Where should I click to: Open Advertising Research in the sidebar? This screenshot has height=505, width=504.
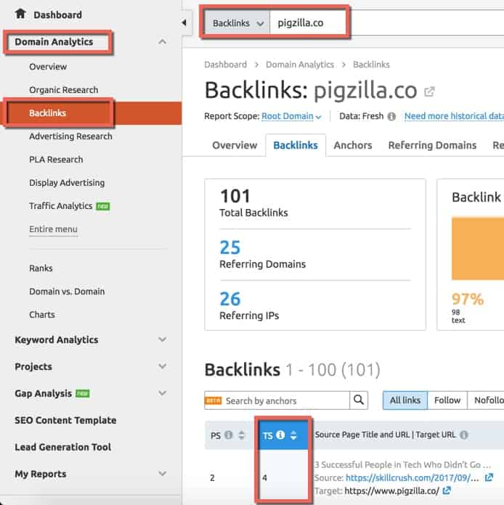[x=70, y=136]
